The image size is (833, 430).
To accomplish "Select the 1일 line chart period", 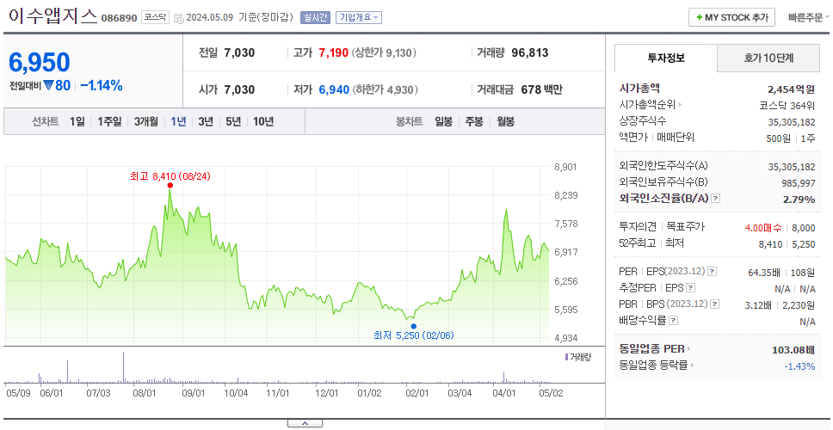I will click(77, 121).
